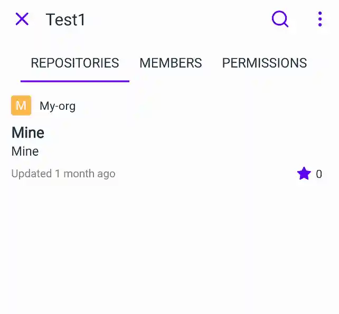Tap the purple underline beneath REPOSITORIES
The height and width of the screenshot is (314, 339).
(74, 81)
